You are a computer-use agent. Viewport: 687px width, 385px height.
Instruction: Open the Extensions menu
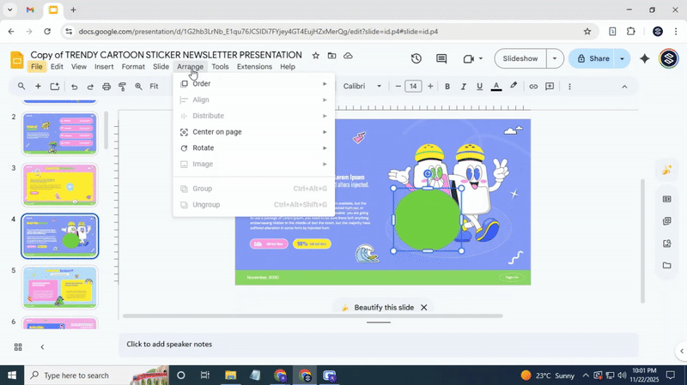coord(254,67)
